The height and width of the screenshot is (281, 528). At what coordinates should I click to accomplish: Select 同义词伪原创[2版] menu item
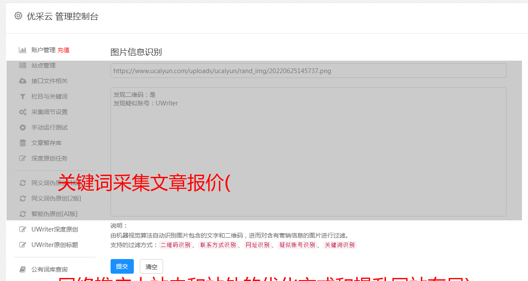[x=56, y=198]
